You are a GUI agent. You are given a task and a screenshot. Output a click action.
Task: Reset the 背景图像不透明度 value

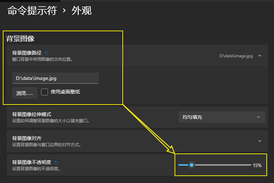pyautogui.click(x=56, y=162)
